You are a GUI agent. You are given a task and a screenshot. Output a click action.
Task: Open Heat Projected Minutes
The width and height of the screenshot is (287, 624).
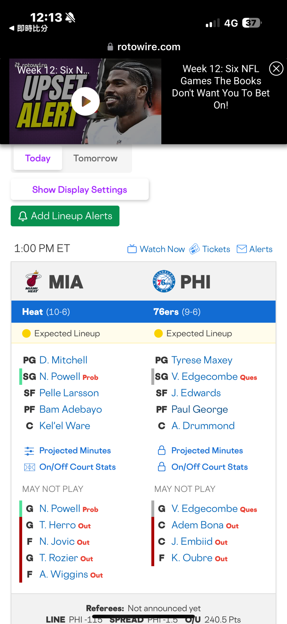(75, 450)
